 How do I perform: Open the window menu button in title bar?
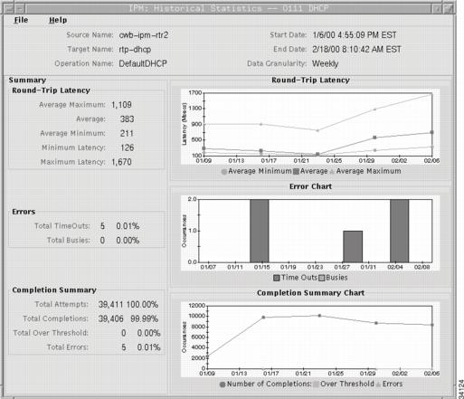click(8, 8)
